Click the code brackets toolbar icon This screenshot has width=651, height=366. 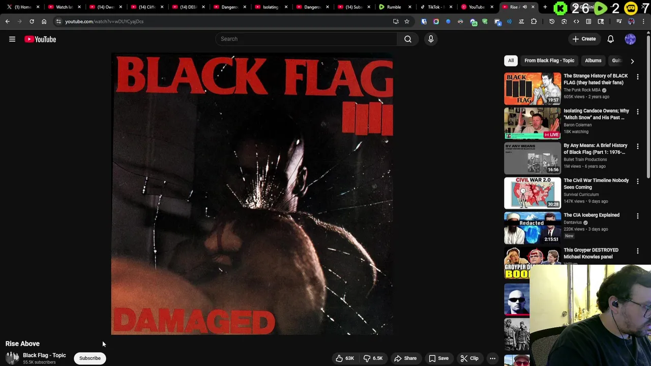[576, 21]
